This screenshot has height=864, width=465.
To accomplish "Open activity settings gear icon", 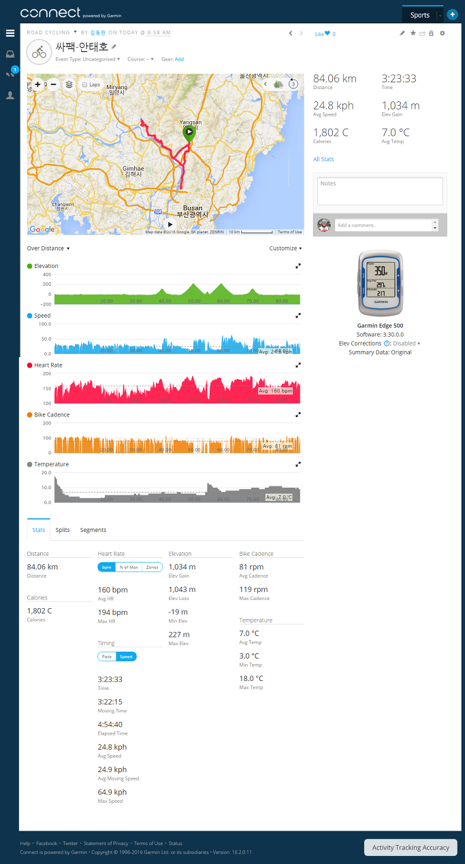I will point(443,33).
